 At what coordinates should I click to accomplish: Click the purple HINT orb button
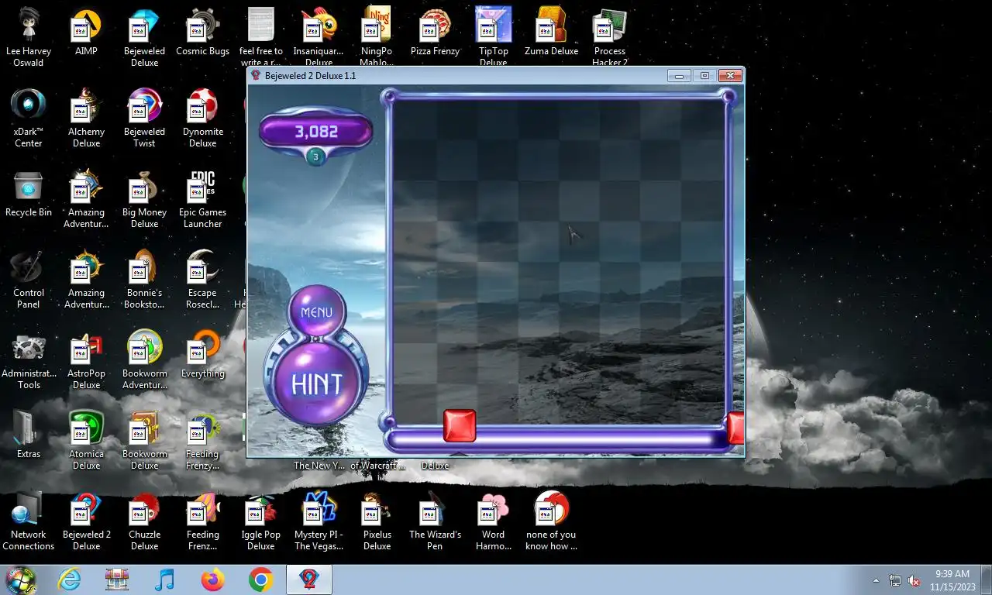(x=316, y=383)
